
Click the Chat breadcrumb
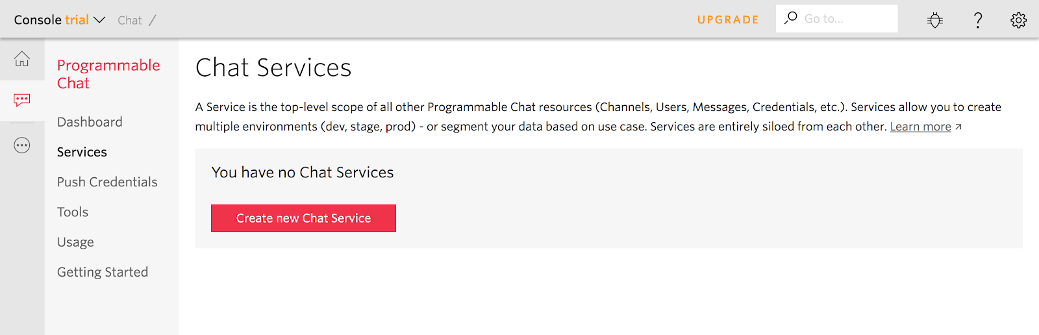click(129, 20)
